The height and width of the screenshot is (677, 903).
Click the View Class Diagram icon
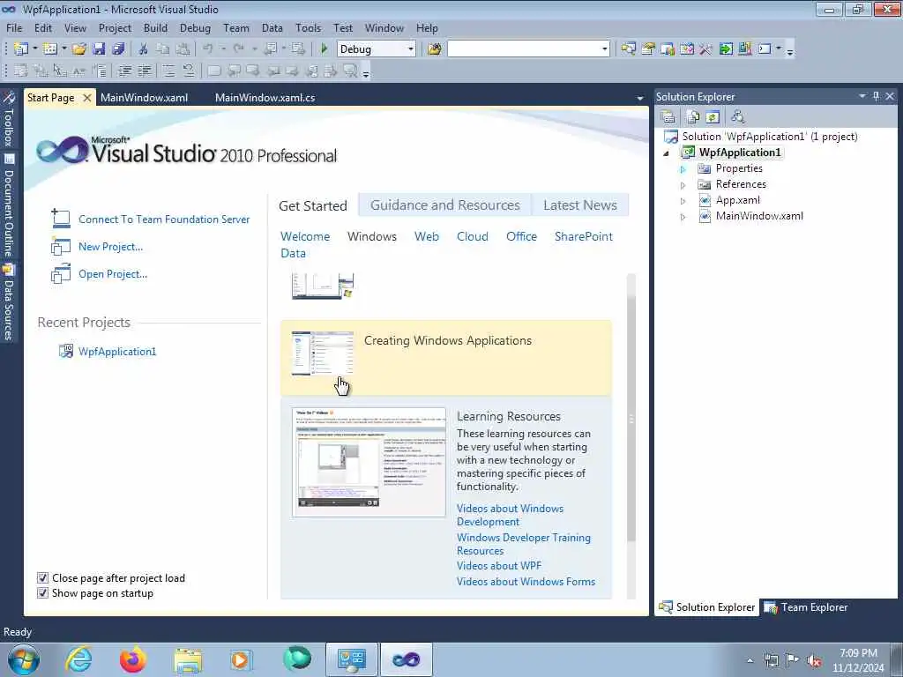(738, 117)
